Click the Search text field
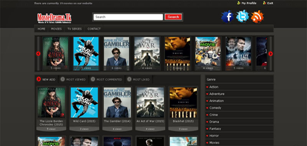The image size is (307, 146). pos(128,17)
